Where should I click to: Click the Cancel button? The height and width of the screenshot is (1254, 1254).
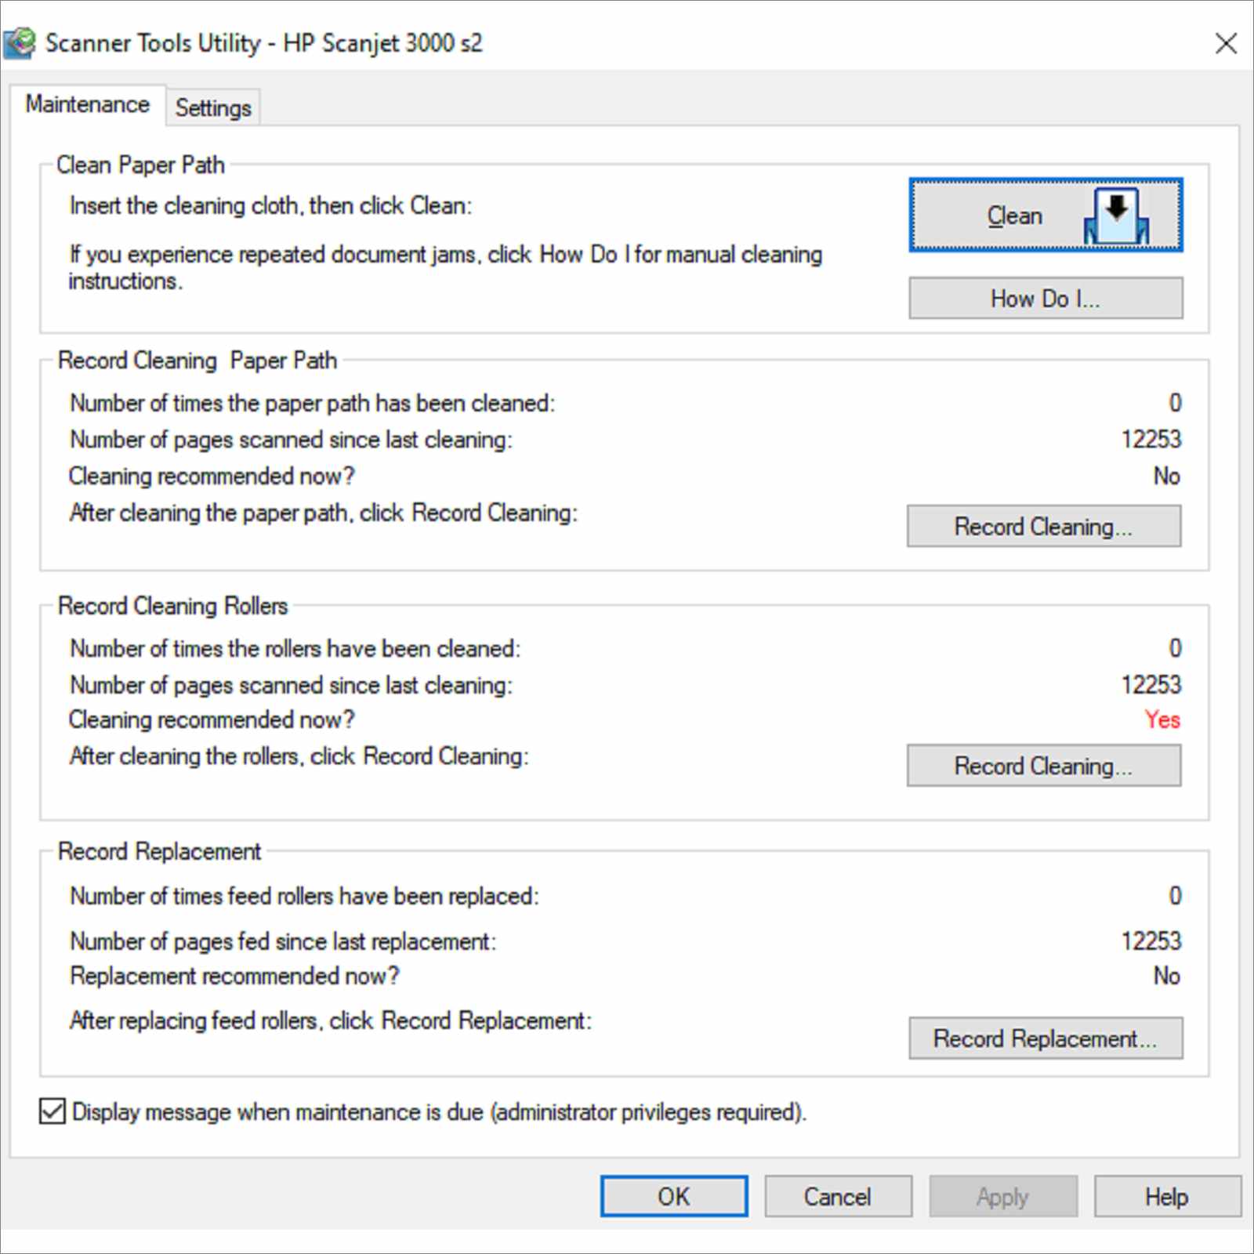click(x=838, y=1196)
